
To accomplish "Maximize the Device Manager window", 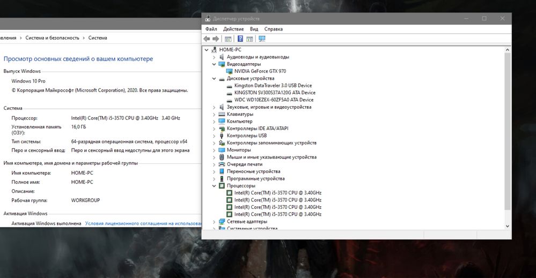I will click(484, 18).
